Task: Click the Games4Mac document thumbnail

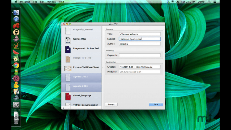Action: [68, 40]
